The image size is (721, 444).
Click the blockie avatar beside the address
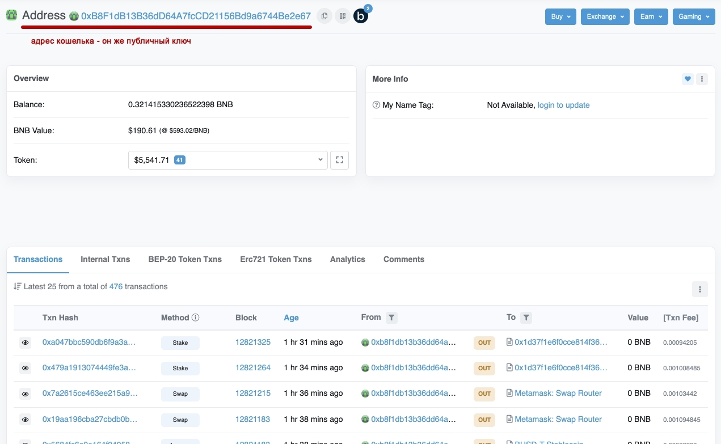(74, 16)
